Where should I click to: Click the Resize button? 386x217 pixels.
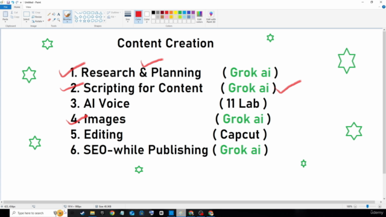(37, 17)
